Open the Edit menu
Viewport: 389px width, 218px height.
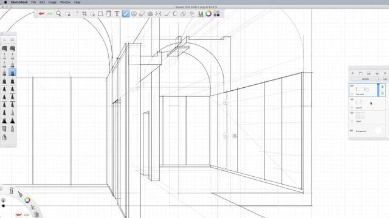[42, 2]
